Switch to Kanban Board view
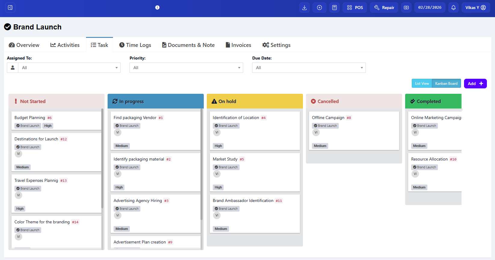 click(x=446, y=84)
